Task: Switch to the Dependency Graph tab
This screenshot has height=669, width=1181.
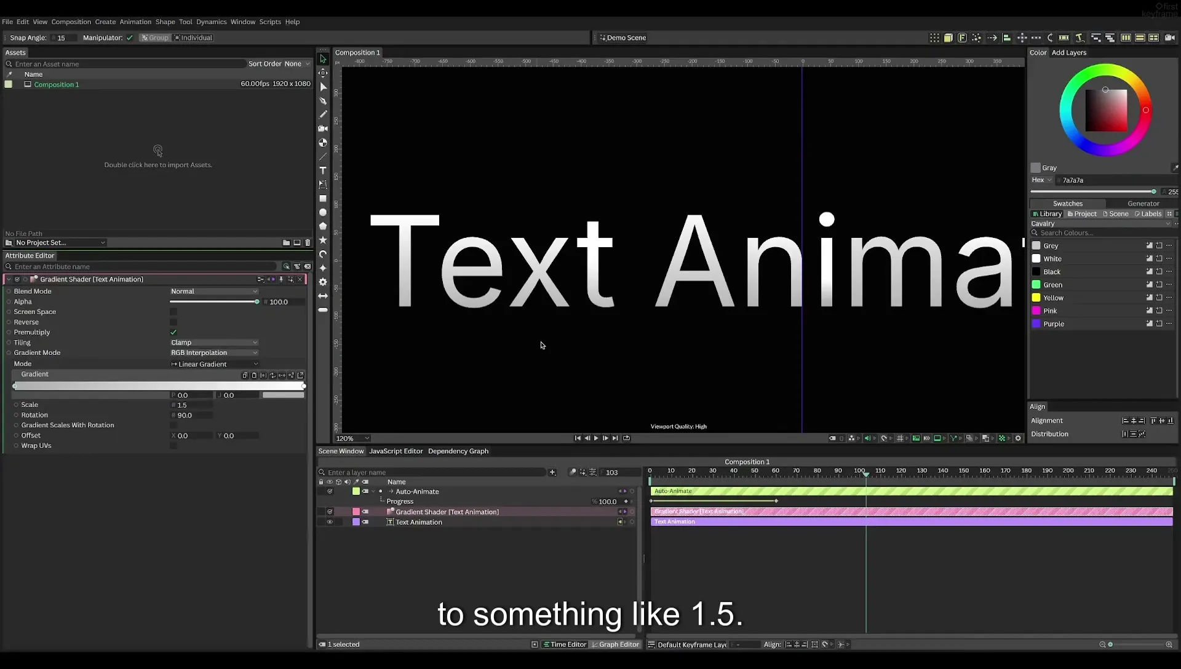Action: point(458,451)
